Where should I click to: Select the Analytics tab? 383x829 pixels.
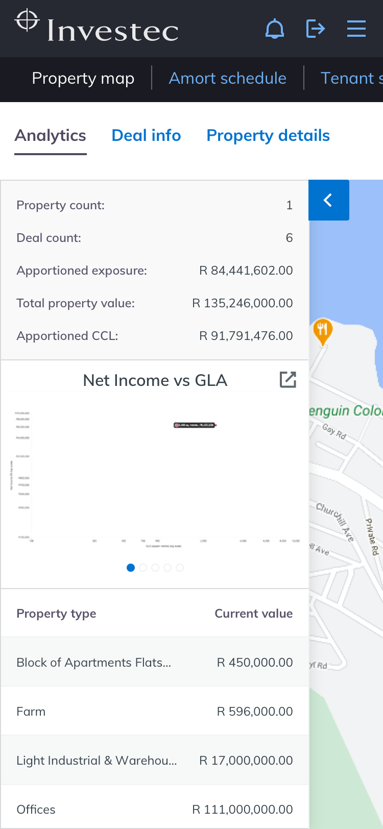[x=50, y=135]
